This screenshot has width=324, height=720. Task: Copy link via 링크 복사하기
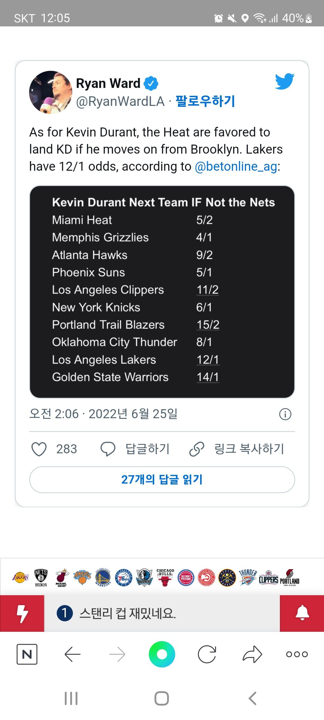(x=237, y=449)
